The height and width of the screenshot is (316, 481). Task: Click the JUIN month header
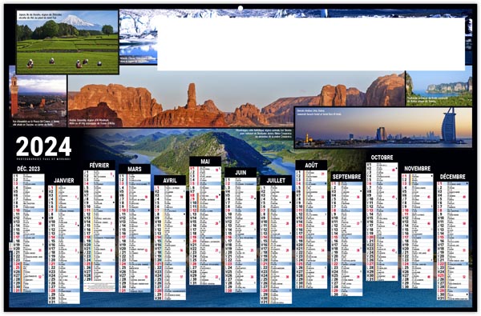[240, 173]
